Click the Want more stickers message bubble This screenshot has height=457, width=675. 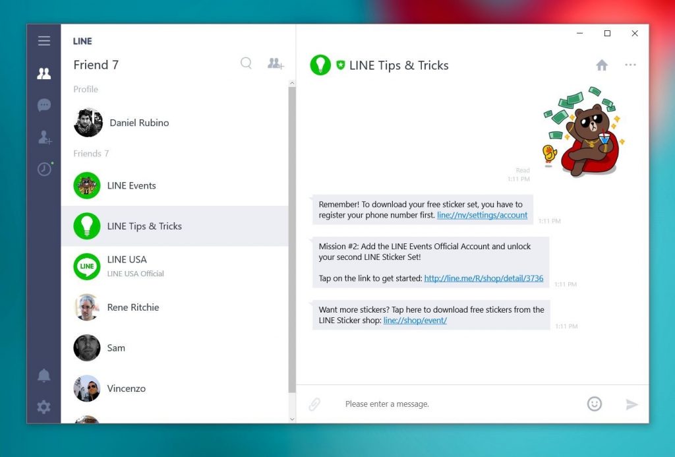(x=431, y=315)
